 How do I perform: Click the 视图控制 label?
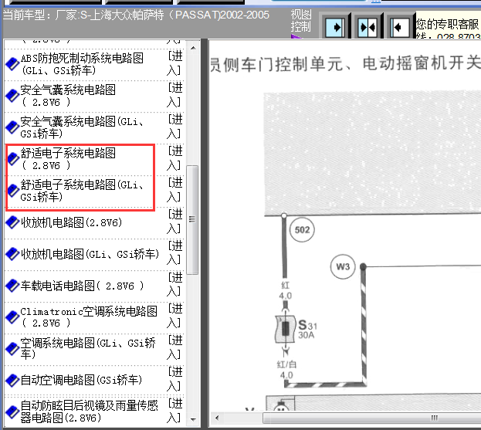click(301, 21)
